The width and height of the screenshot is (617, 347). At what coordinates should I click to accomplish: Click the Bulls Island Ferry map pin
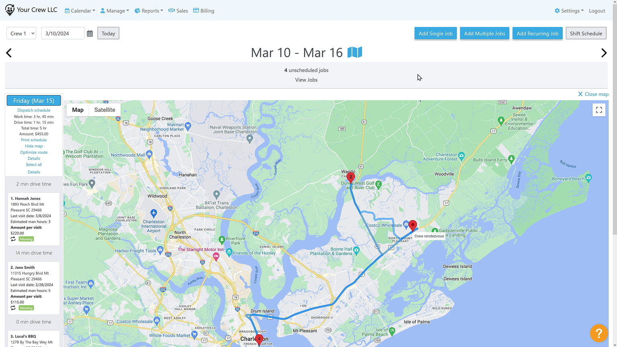(x=511, y=159)
